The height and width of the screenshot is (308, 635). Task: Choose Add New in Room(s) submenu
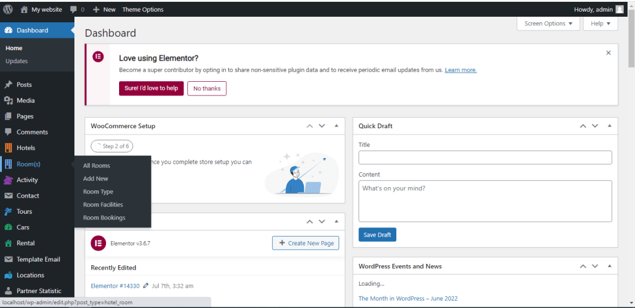coord(95,178)
